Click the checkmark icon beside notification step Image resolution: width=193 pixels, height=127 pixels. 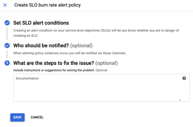[7, 46]
